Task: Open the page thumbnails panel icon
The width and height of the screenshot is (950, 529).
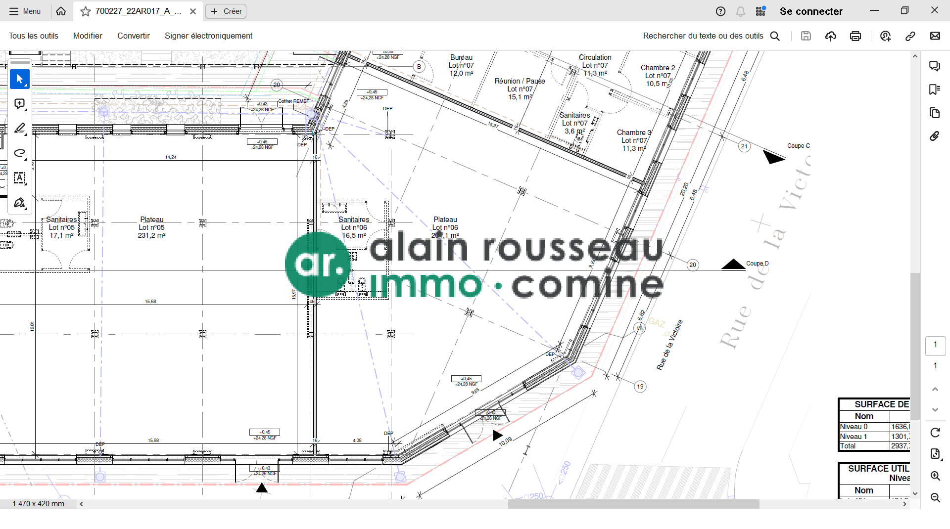Action: click(x=935, y=113)
